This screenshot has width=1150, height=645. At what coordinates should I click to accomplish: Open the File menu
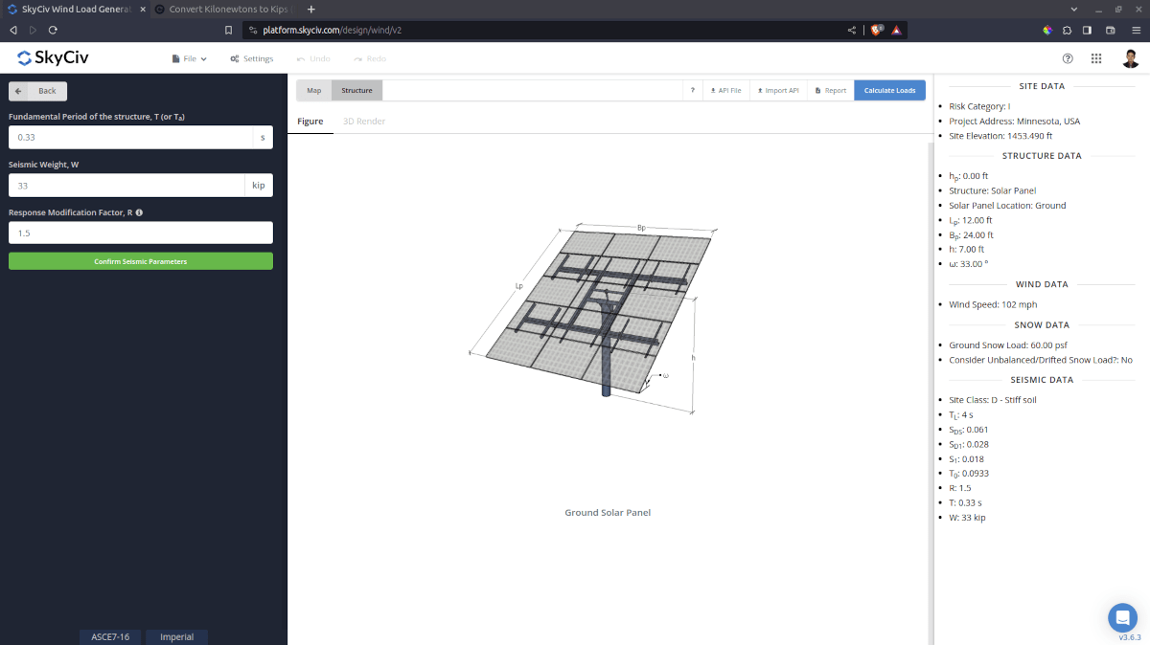(x=188, y=58)
